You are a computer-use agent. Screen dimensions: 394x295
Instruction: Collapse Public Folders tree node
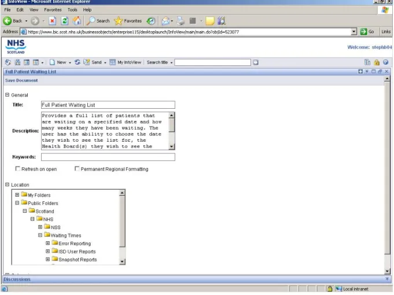[17, 203]
